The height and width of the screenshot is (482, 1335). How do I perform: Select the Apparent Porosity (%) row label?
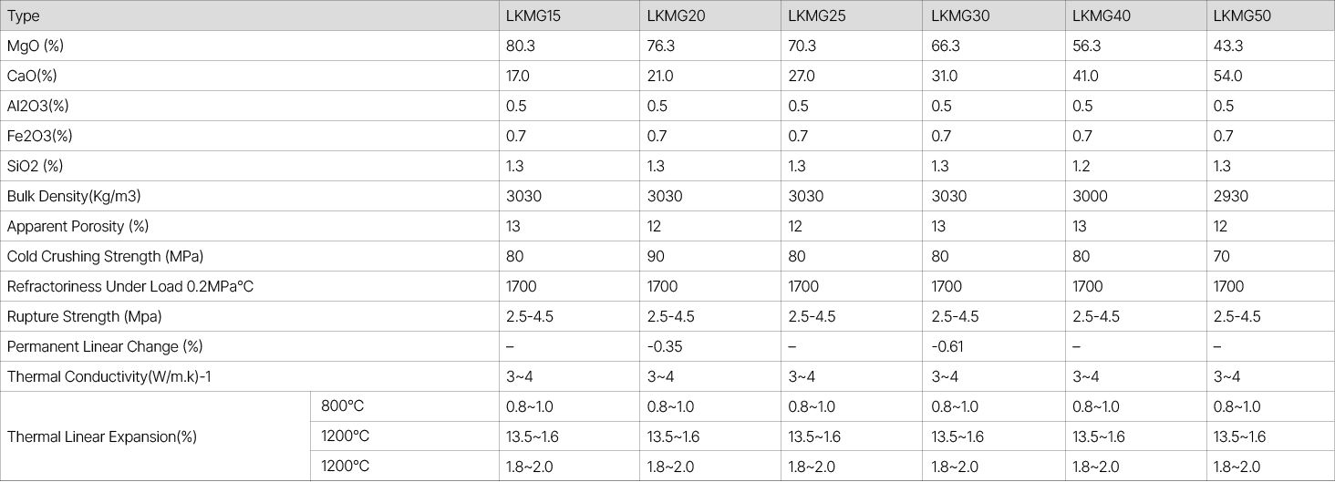[78, 226]
